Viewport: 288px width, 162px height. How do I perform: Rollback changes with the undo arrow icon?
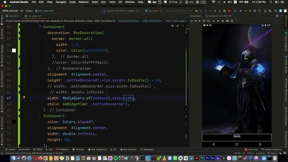(259, 11)
